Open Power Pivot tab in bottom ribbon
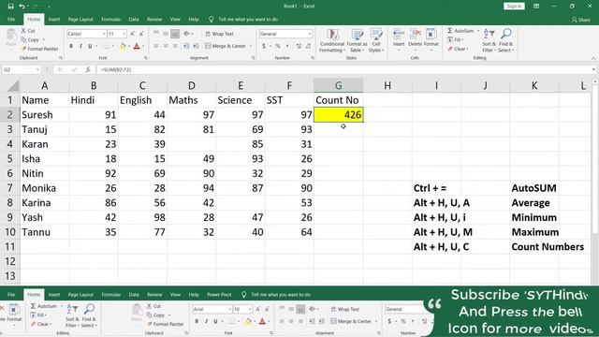Image resolution: width=599 pixels, height=337 pixels. point(219,295)
